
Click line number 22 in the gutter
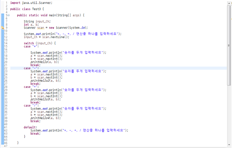pyautogui.click(x=6, y=68)
